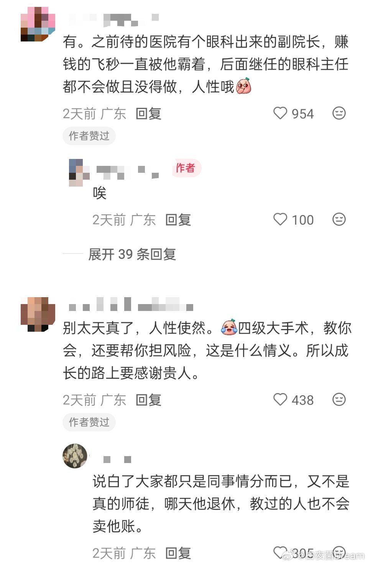Open the round chandelier avatar profile

click(x=75, y=456)
